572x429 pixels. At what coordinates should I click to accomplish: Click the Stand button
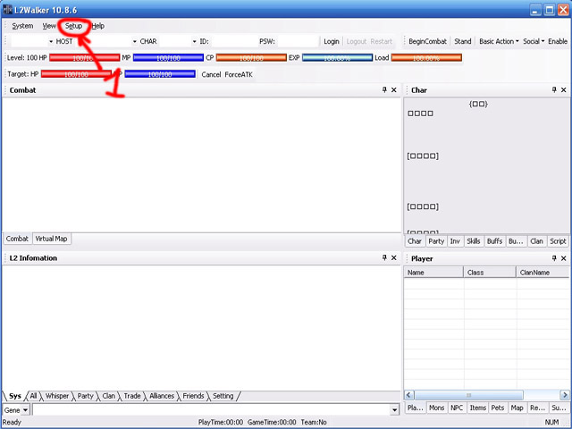pyautogui.click(x=463, y=42)
